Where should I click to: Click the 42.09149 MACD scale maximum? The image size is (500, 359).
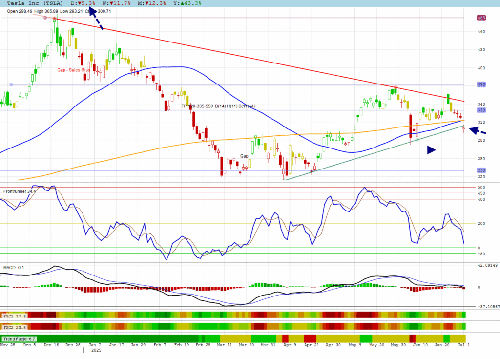[x=488, y=265]
